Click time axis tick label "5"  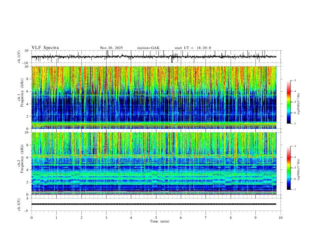(x=156, y=218)
